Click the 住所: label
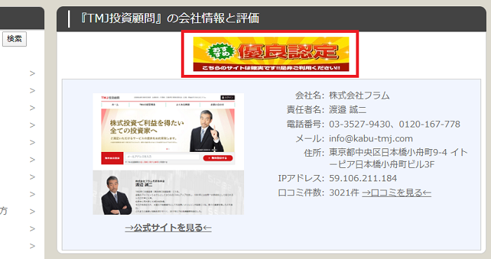This screenshot has height=259, width=491. (x=314, y=153)
